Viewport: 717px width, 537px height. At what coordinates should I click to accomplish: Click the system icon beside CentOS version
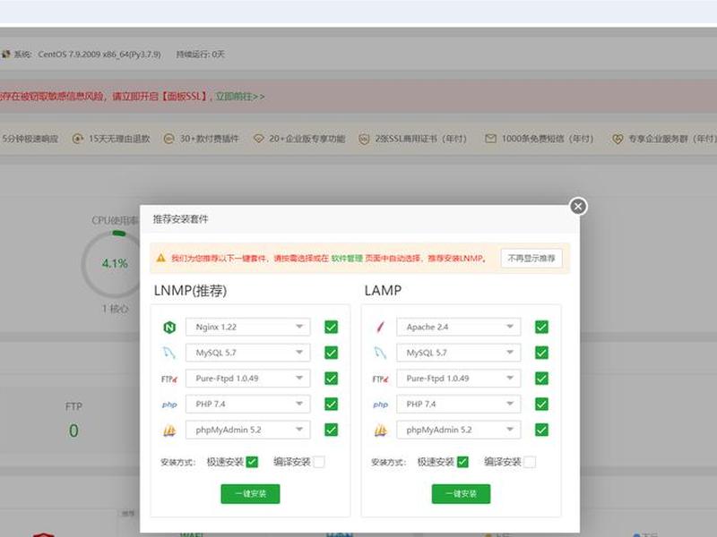[5, 54]
